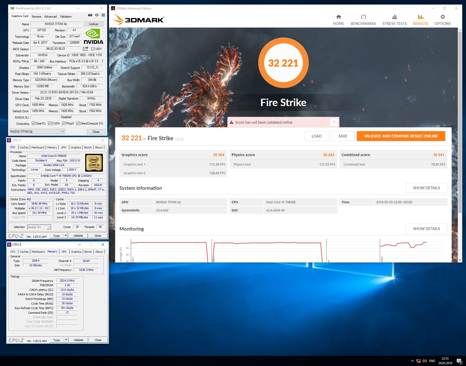Viewport: 466px width, 366px height.
Task: Click the Physics score value 38 283
Action: [x=328, y=155]
